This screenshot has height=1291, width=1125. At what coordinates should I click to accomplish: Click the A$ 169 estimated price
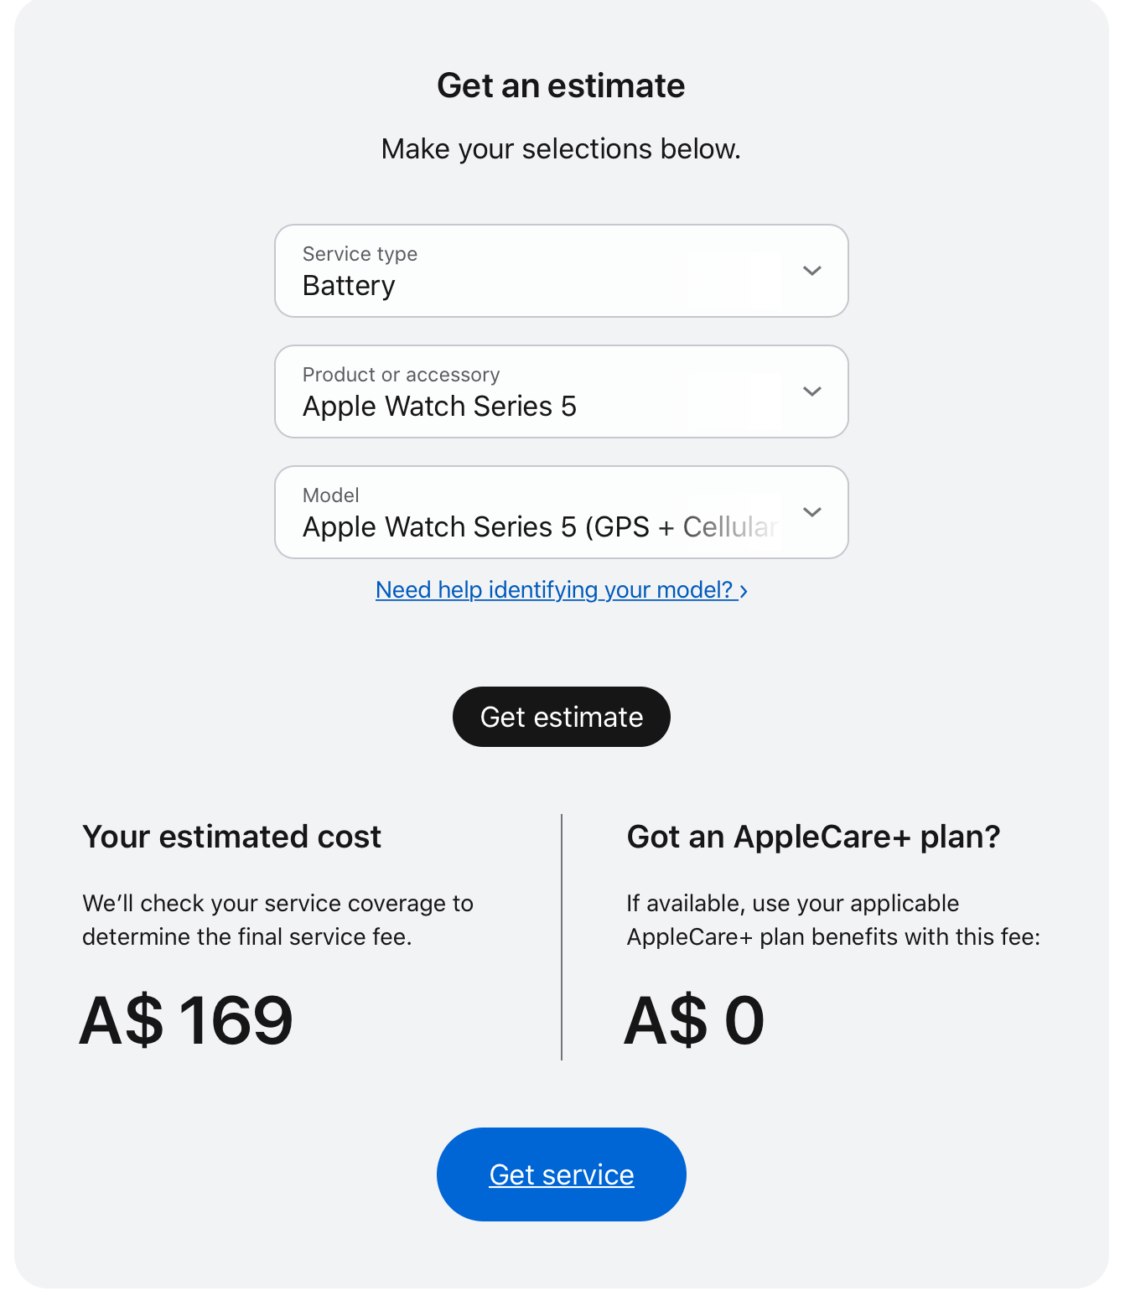(x=186, y=1020)
